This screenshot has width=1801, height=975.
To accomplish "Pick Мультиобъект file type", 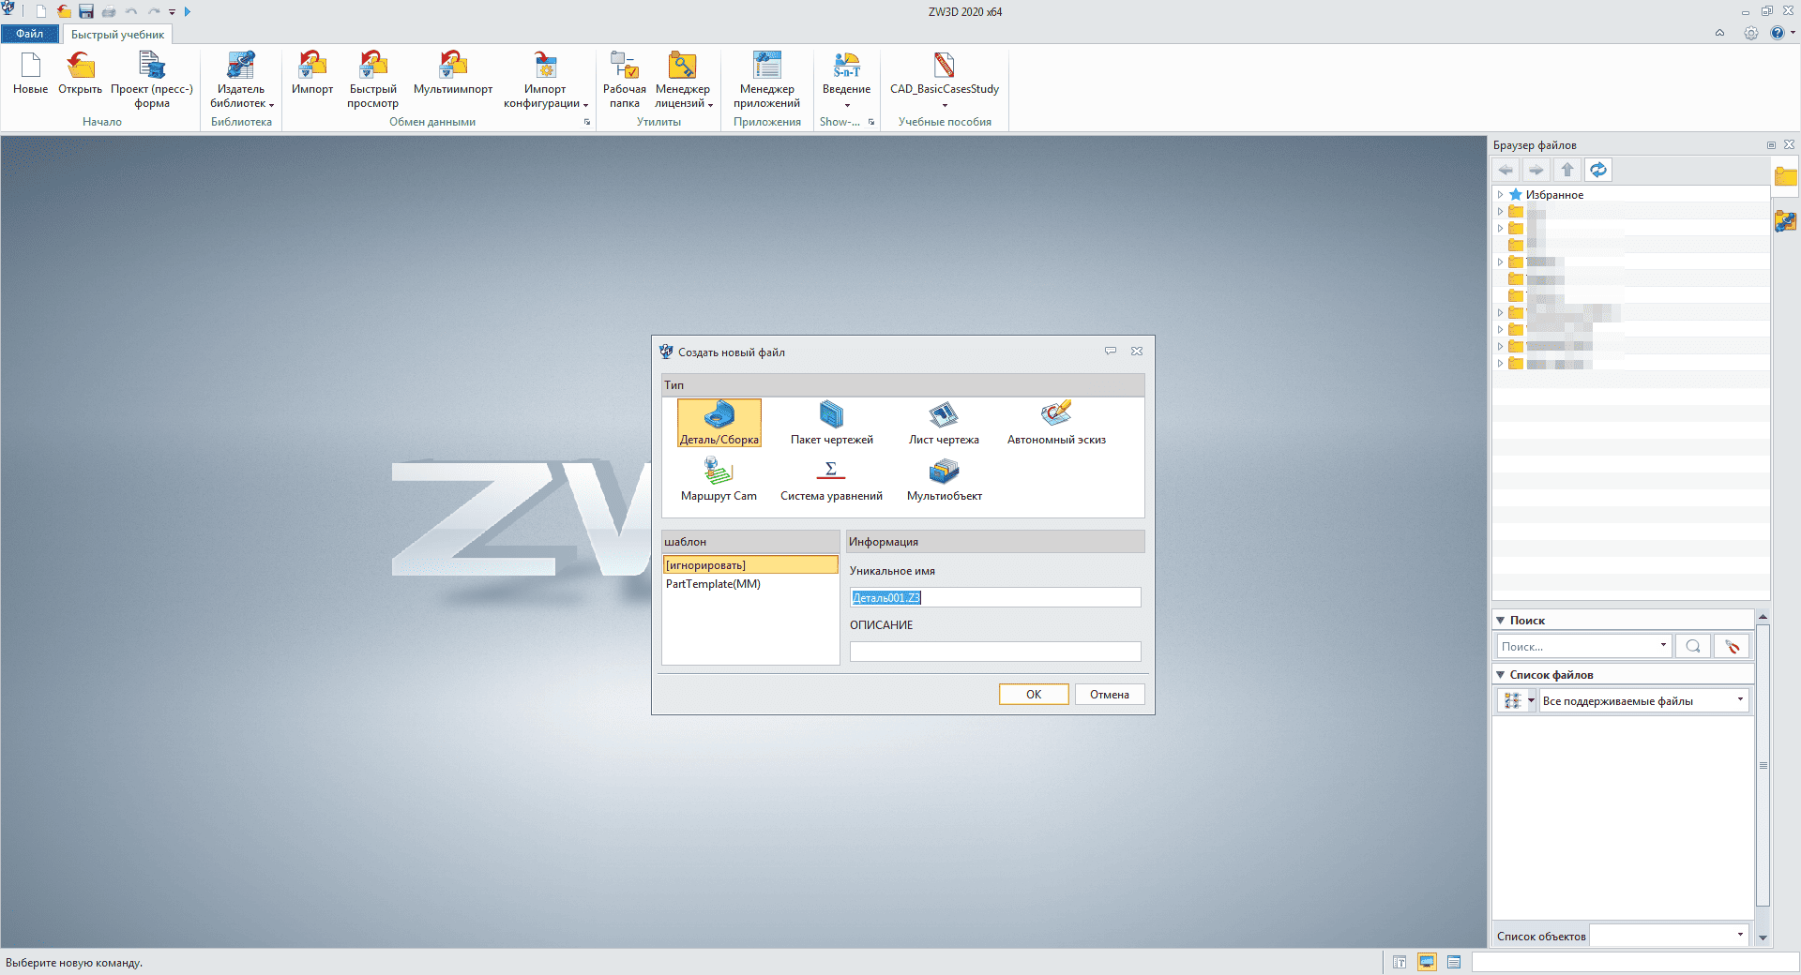I will tap(944, 479).
